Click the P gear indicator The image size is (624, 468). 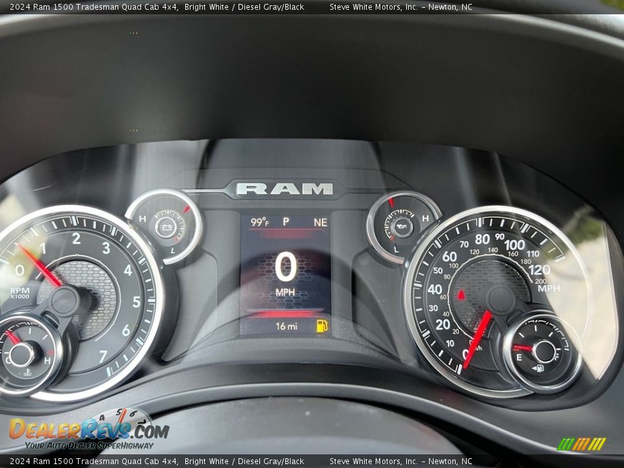[286, 222]
